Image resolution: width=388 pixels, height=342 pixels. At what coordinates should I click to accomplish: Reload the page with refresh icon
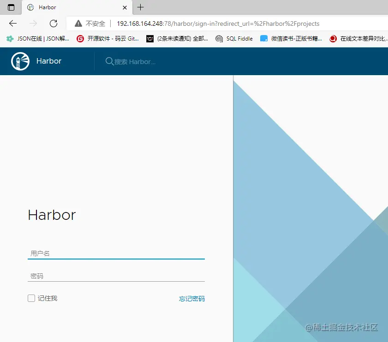click(x=54, y=24)
